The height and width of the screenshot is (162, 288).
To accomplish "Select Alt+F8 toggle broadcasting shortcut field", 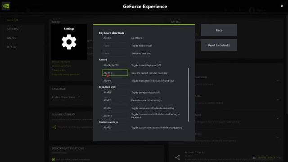I will (x=115, y=93).
